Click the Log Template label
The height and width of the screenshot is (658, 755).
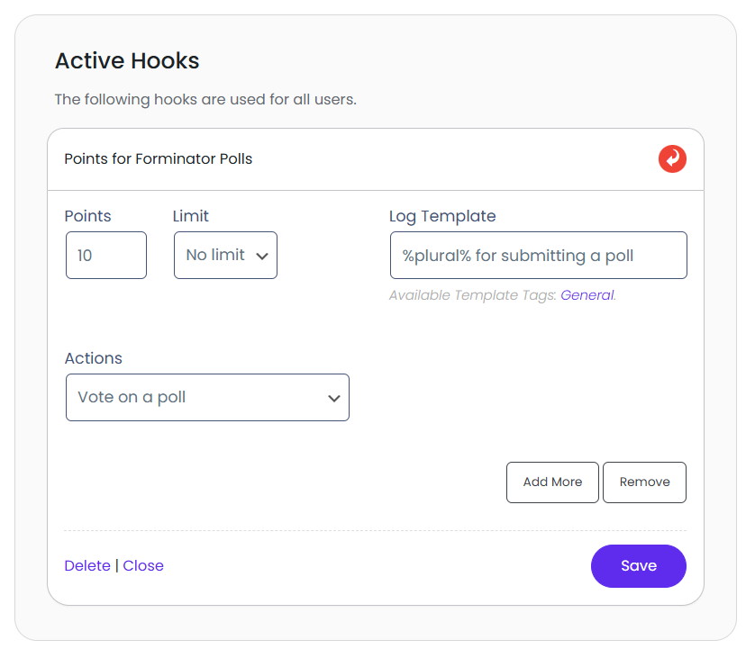(442, 216)
